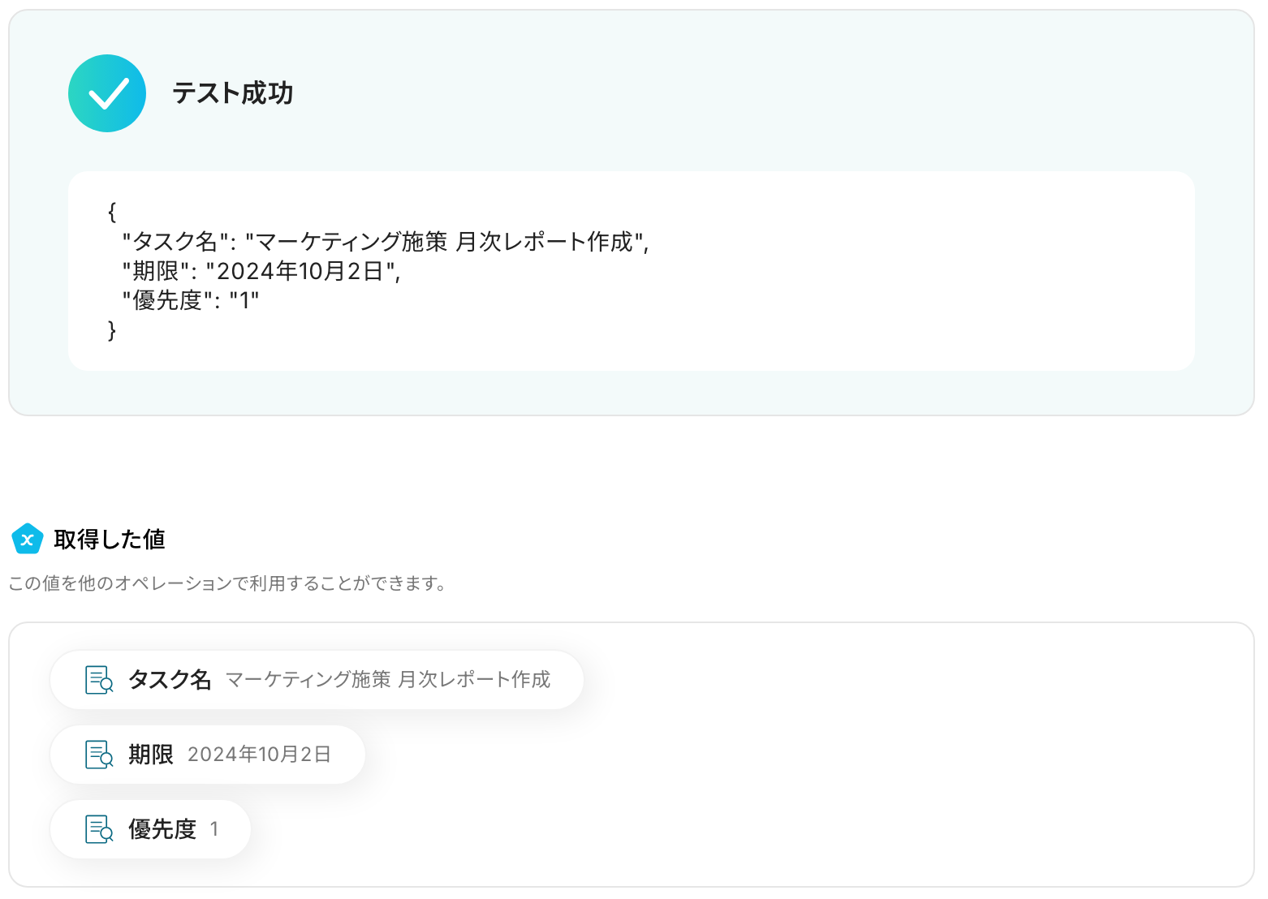This screenshot has height=899, width=1268.
Task: Click the document icon in 期限 chip
Action: click(100, 755)
